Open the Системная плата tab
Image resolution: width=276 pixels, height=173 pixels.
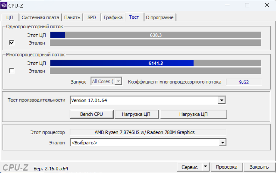coord(40,17)
